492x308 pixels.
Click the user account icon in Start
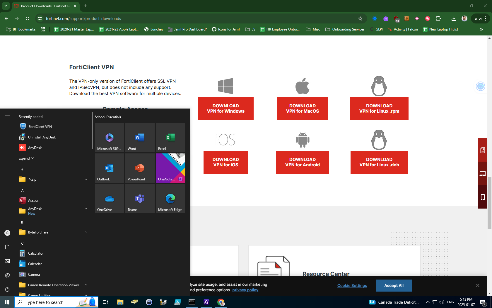click(7, 233)
